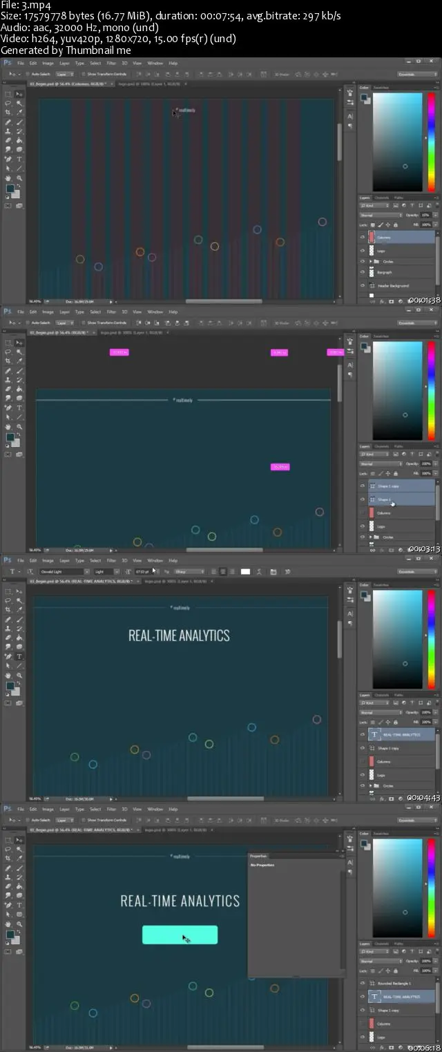Switch to the Channels tab in 00:03:13 frame
Screen dimensions: 442x1052
pyautogui.click(x=382, y=446)
